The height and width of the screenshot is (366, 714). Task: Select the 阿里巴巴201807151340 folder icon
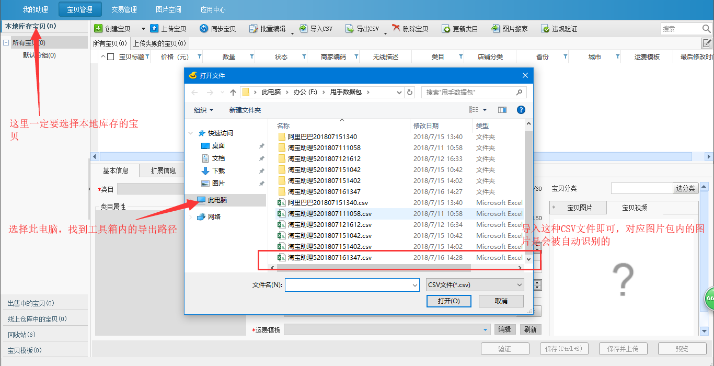coord(282,137)
